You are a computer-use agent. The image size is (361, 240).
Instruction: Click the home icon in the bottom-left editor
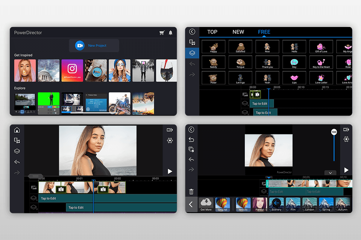17,130
